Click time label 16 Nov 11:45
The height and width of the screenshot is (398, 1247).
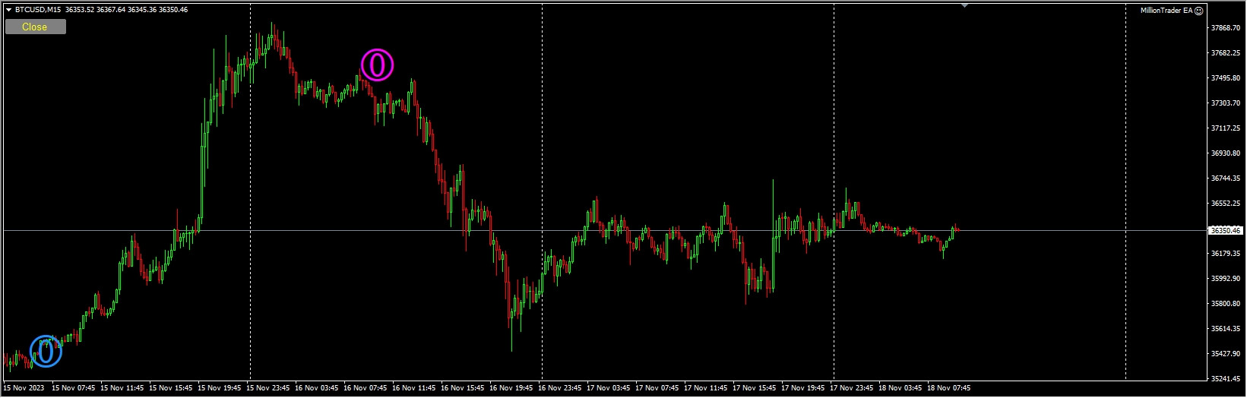pos(414,388)
